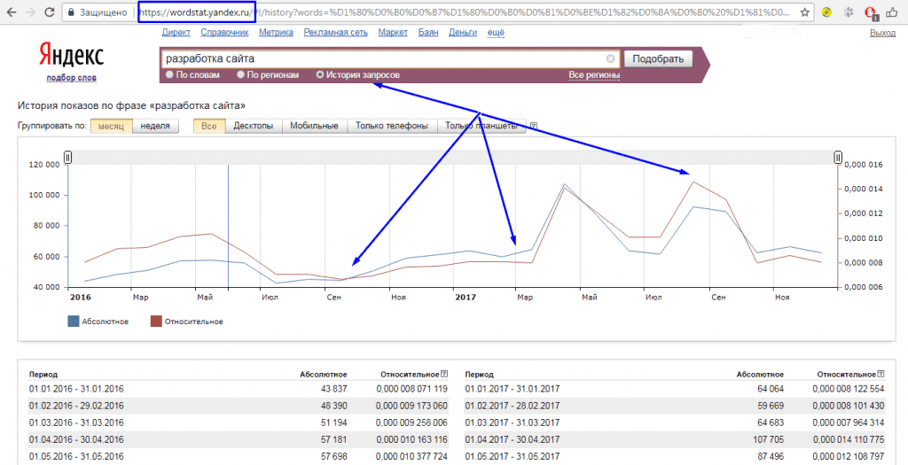
Task: Click the Подобрать button
Action: 658,58
